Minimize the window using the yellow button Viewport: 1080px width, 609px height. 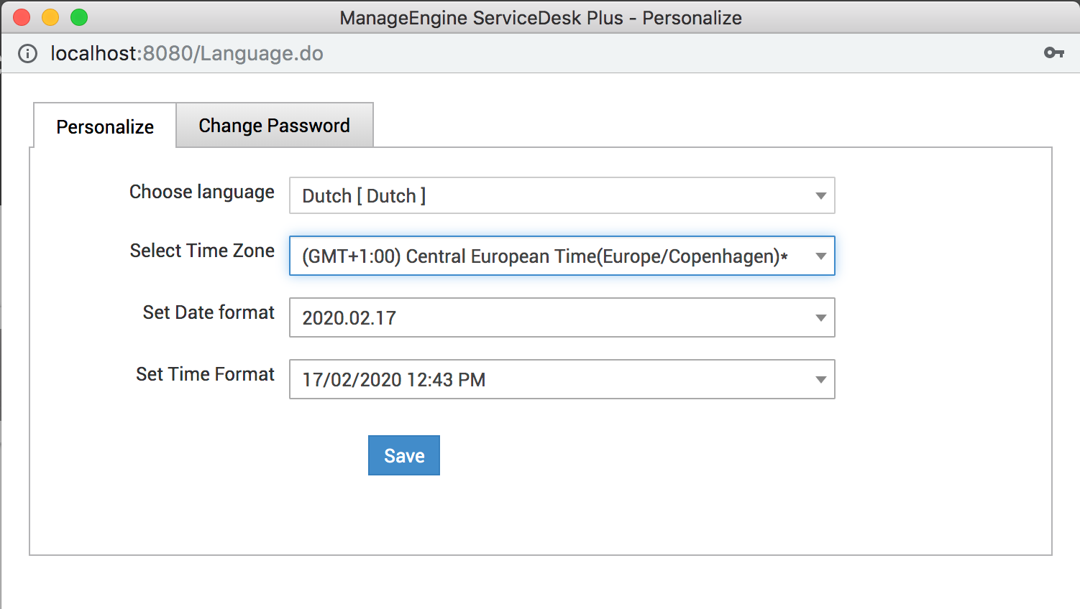click(50, 17)
